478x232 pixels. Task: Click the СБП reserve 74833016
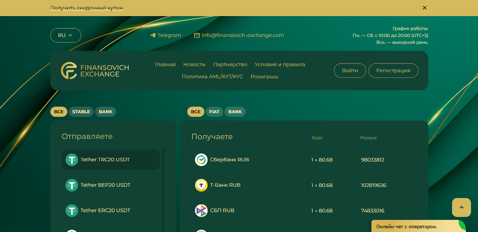(x=373, y=211)
